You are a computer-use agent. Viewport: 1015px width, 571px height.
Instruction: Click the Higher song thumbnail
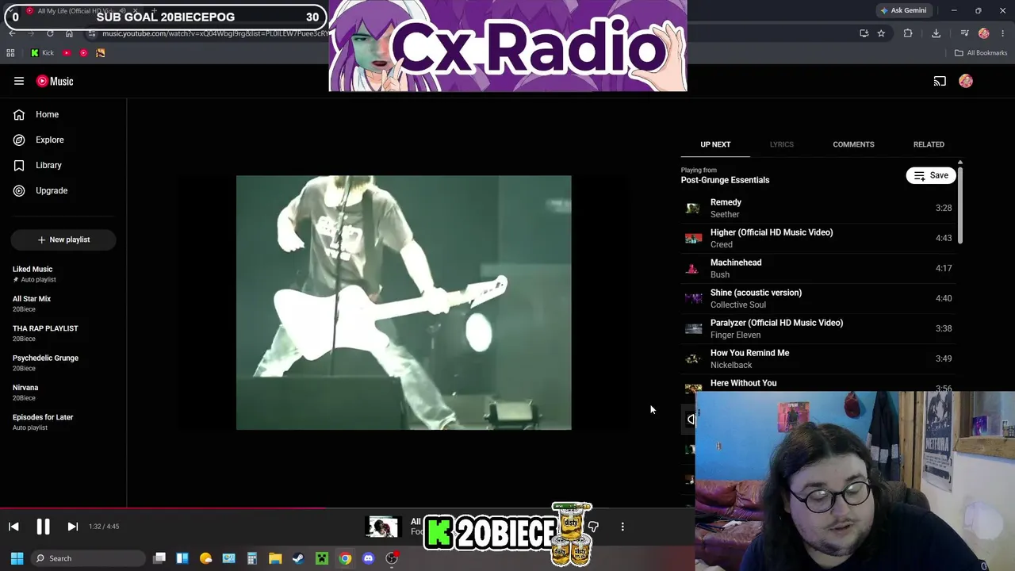click(693, 238)
